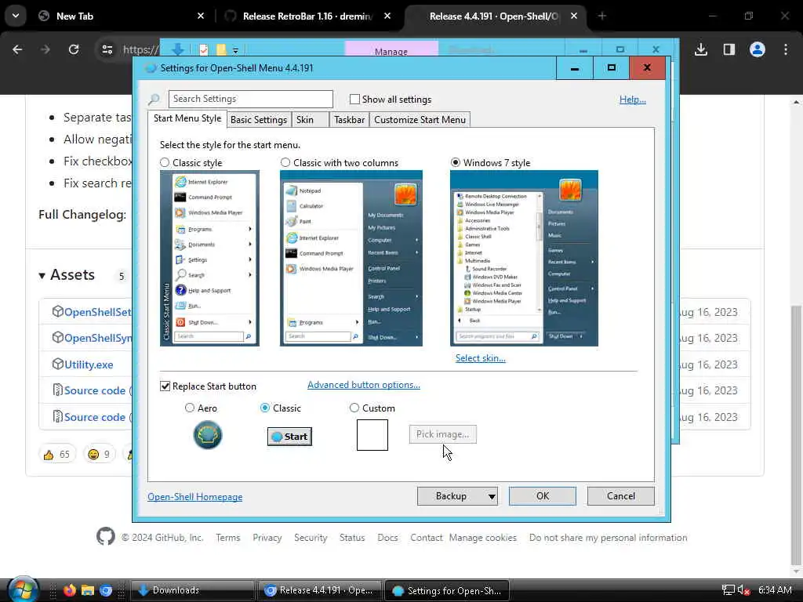Open the Help link
This screenshot has width=803, height=602.
tap(633, 100)
